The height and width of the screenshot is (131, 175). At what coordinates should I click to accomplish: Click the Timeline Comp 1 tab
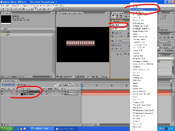click(x=9, y=81)
